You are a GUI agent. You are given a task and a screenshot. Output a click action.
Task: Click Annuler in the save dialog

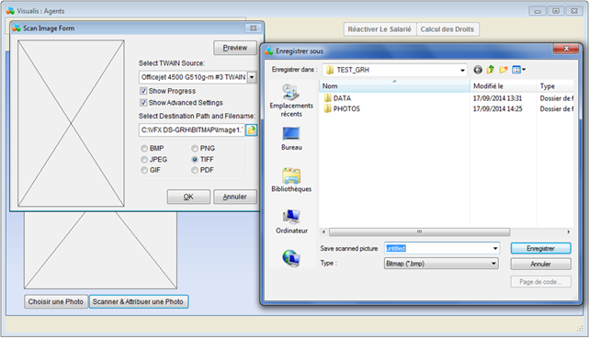[x=540, y=264]
